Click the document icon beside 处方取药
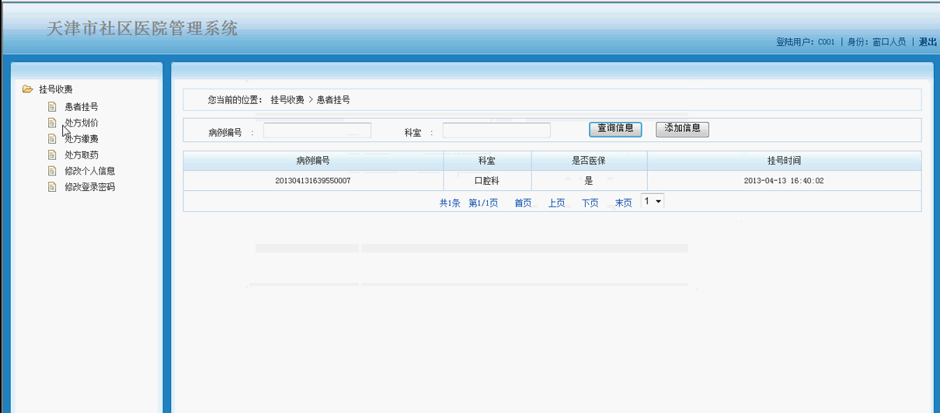The width and height of the screenshot is (940, 413). coord(52,155)
